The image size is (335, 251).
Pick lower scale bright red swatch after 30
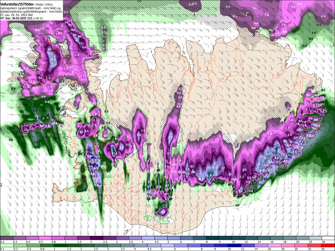coord(328,245)
